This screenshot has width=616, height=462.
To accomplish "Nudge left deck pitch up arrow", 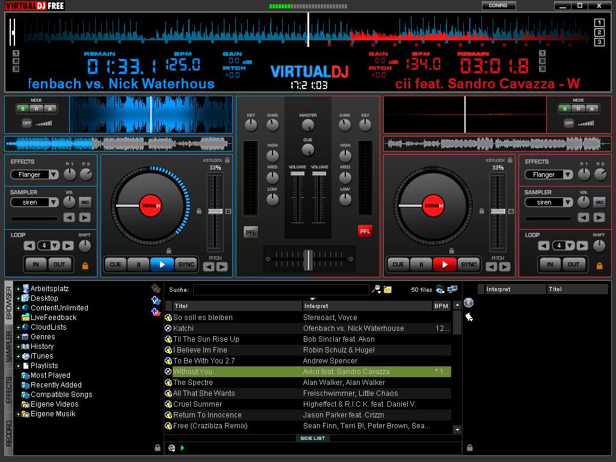I will point(222,266).
